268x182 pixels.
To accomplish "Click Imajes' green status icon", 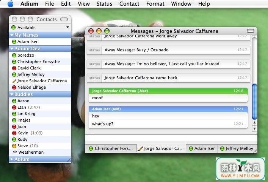I will [x=14, y=120].
